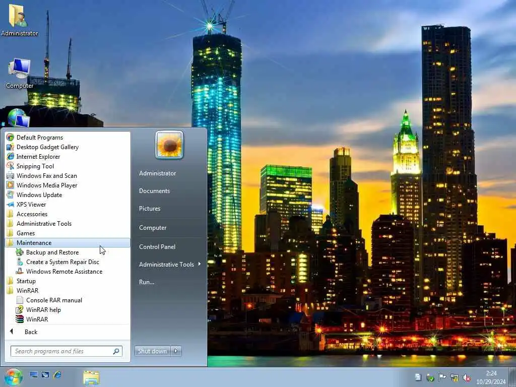Launch the WinRAR application under WinRAR folder
Image resolution: width=516 pixels, height=387 pixels.
[x=37, y=319]
